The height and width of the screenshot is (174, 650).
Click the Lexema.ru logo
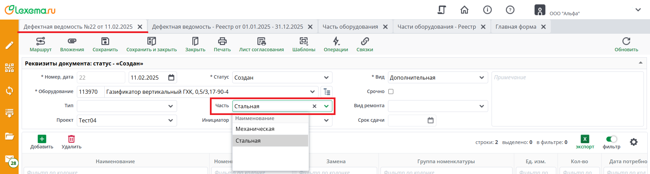tap(30, 10)
